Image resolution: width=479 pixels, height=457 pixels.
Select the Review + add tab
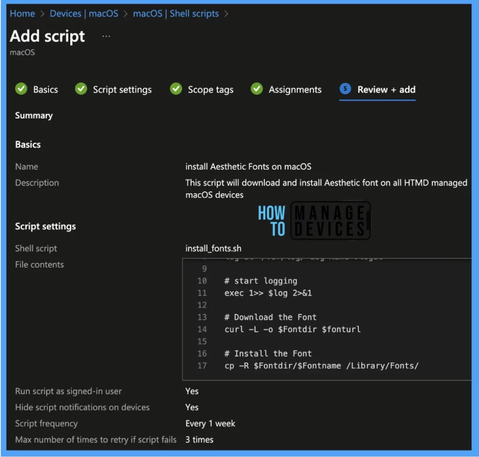click(x=386, y=89)
